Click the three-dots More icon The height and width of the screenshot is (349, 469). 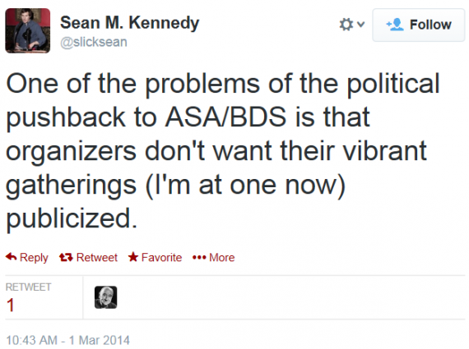[199, 257]
